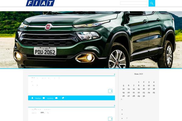Select day 2 in the calendar
Screen dimensions: 182x121
pyautogui.click(x=144, y=82)
